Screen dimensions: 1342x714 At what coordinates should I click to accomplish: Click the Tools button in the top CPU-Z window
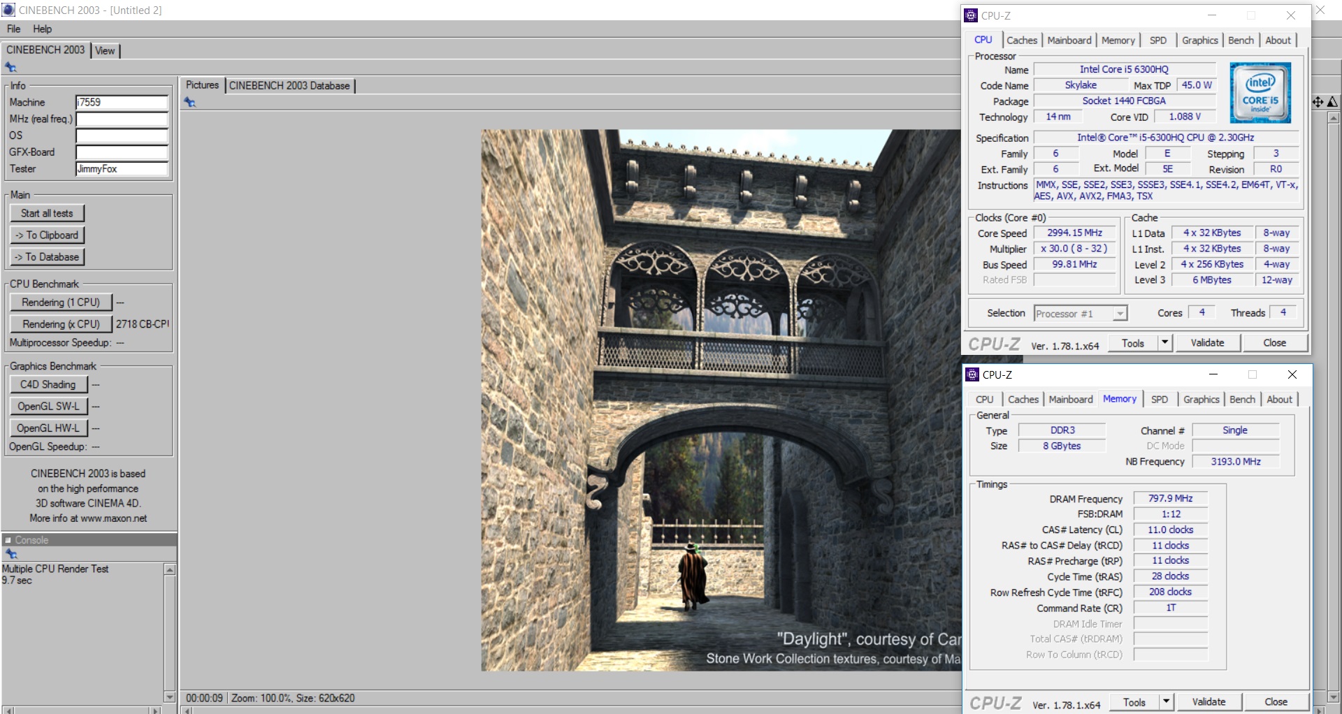point(1133,342)
